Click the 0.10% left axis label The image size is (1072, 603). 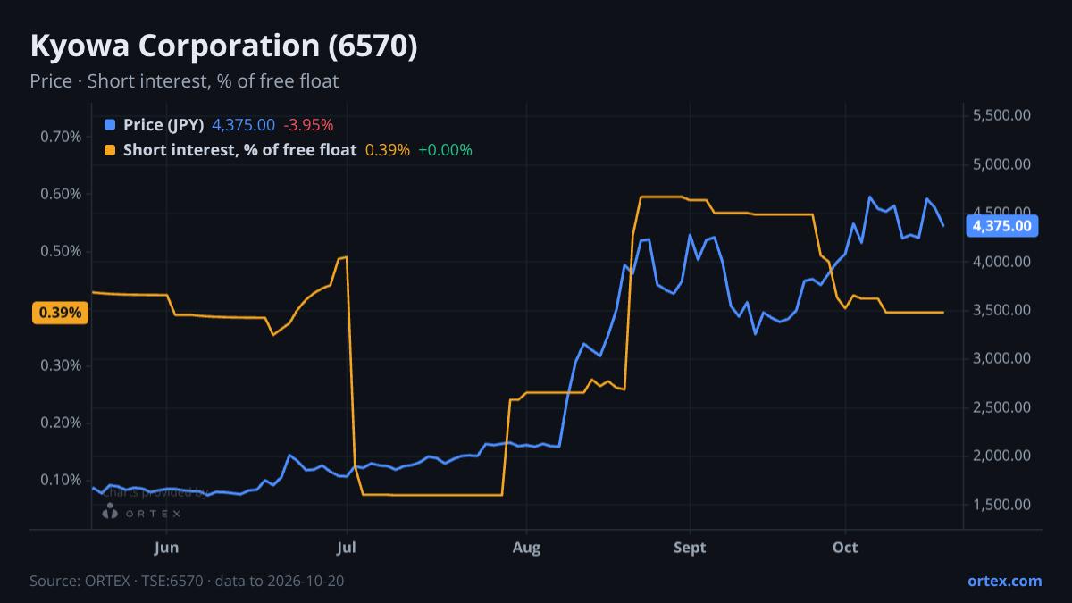(x=61, y=480)
